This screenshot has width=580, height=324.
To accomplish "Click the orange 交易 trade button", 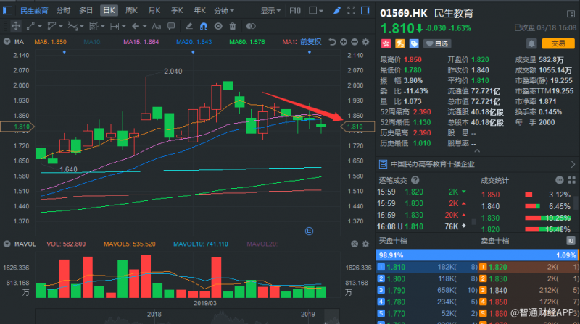I will tap(558, 43).
